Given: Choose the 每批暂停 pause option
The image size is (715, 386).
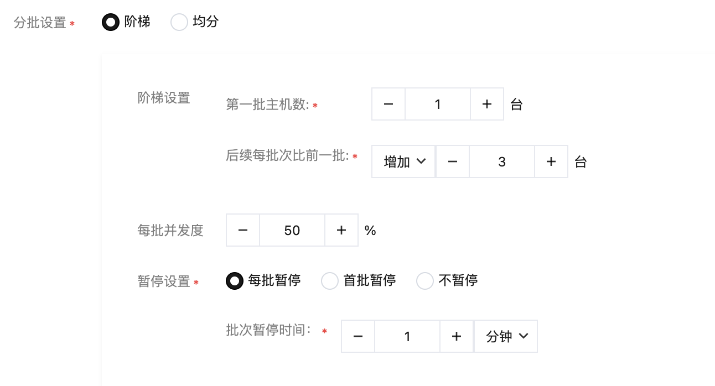Looking at the screenshot, I should [235, 281].
